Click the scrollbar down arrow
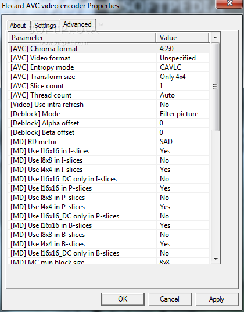 tap(216, 259)
